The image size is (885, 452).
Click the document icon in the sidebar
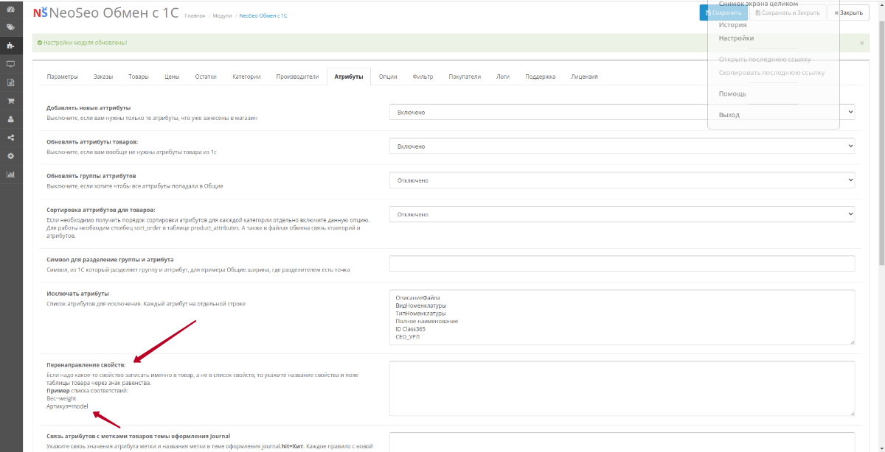pos(11,82)
